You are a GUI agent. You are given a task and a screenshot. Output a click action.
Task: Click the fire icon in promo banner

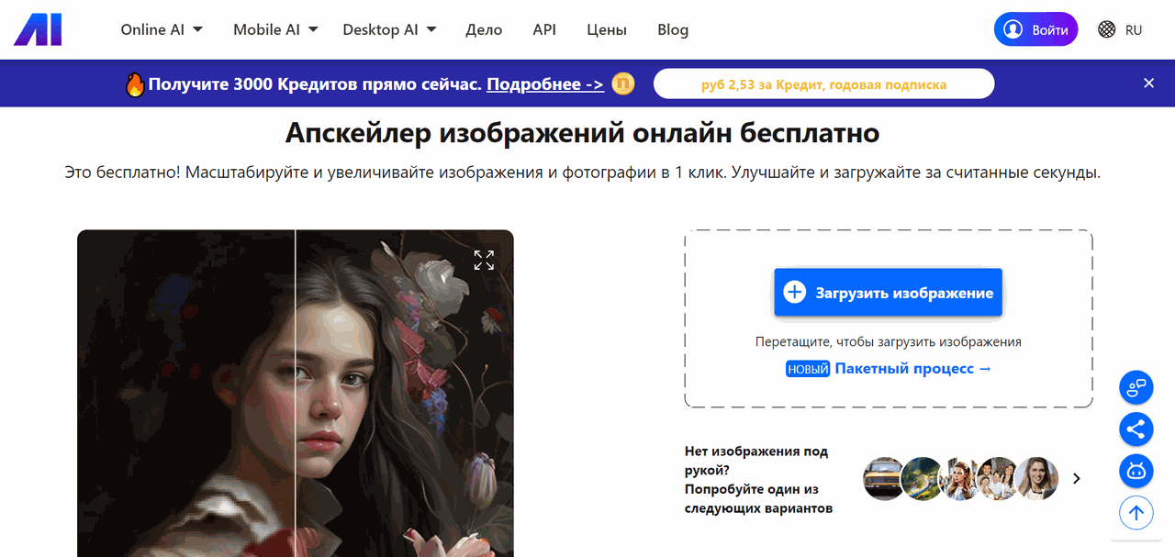coord(135,84)
